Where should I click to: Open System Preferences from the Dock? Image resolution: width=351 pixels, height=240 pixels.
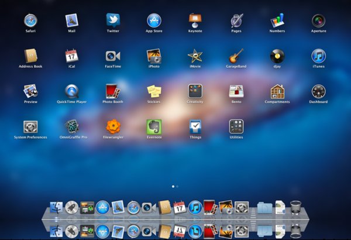[242, 207]
